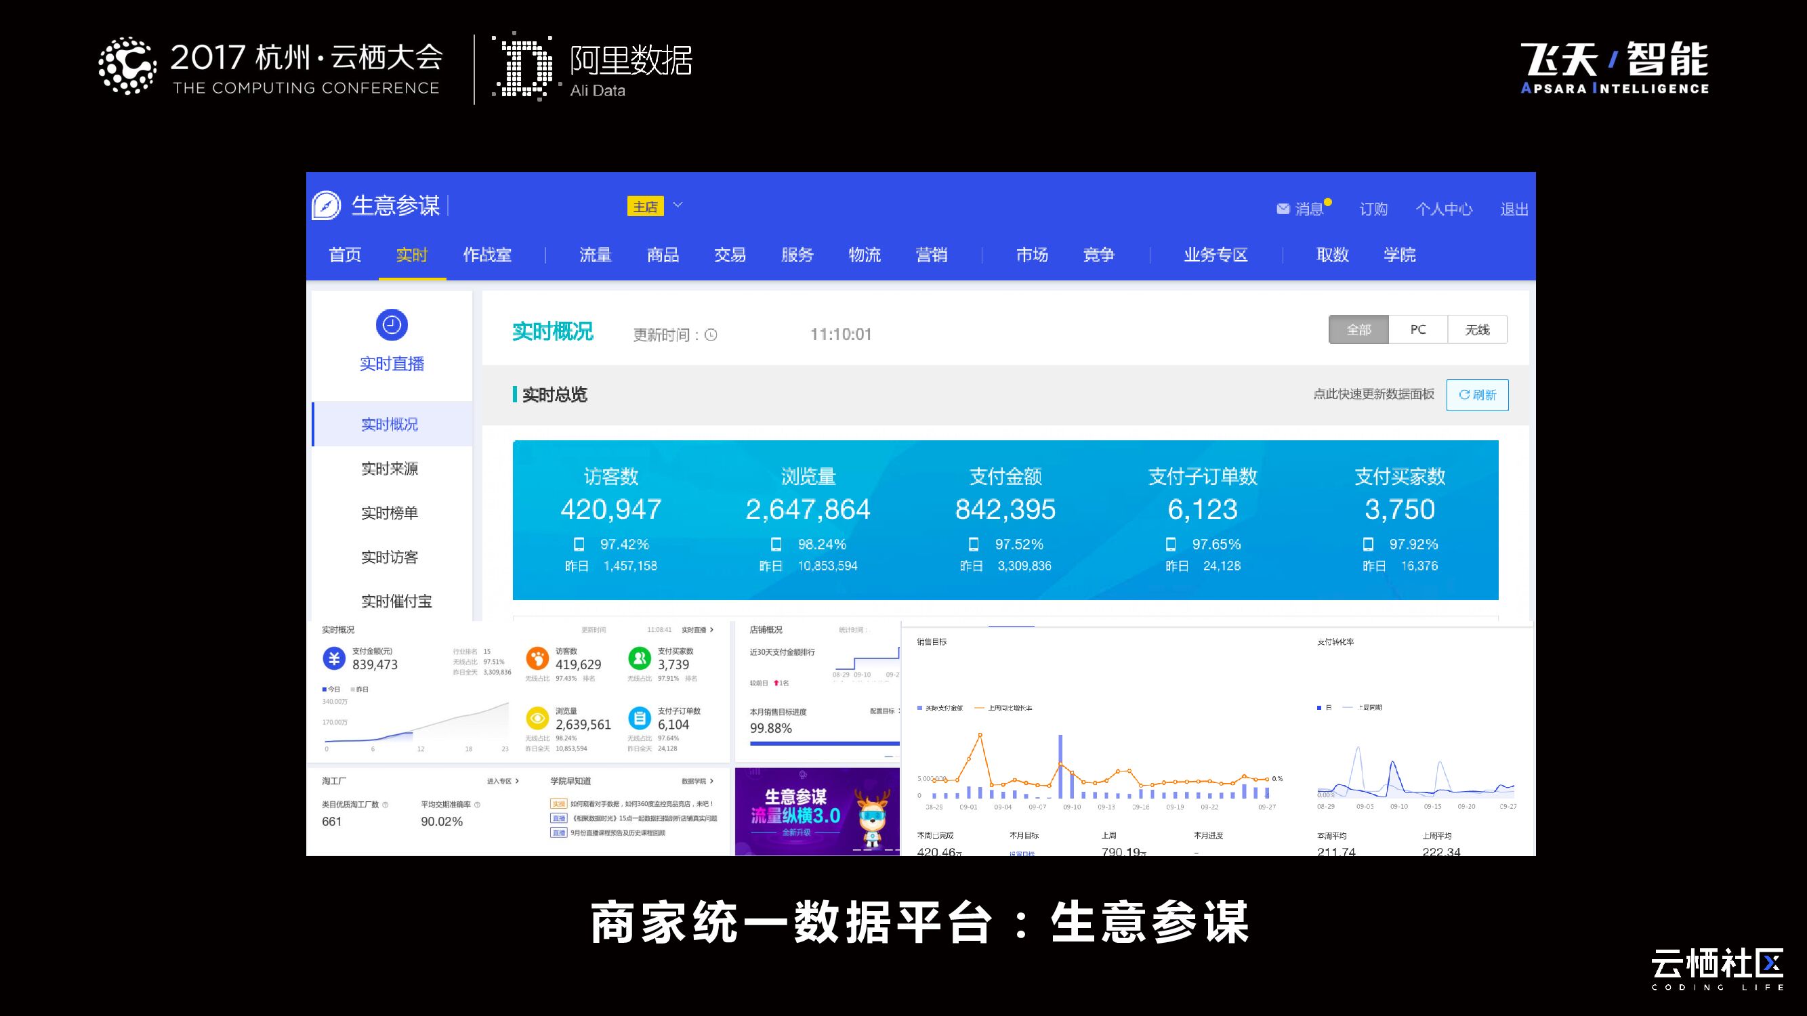Select the 全部 device filter
The image size is (1807, 1016).
tap(1358, 330)
